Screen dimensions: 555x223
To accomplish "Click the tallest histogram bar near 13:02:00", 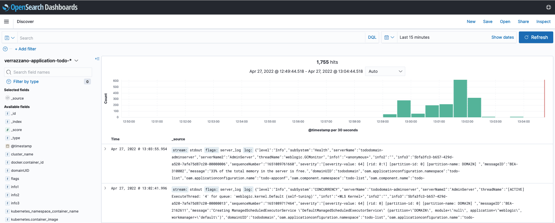I will pos(460,98).
